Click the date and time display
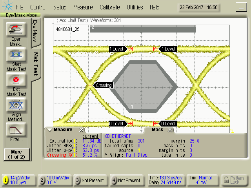The image size is (251, 188). click(x=199, y=7)
